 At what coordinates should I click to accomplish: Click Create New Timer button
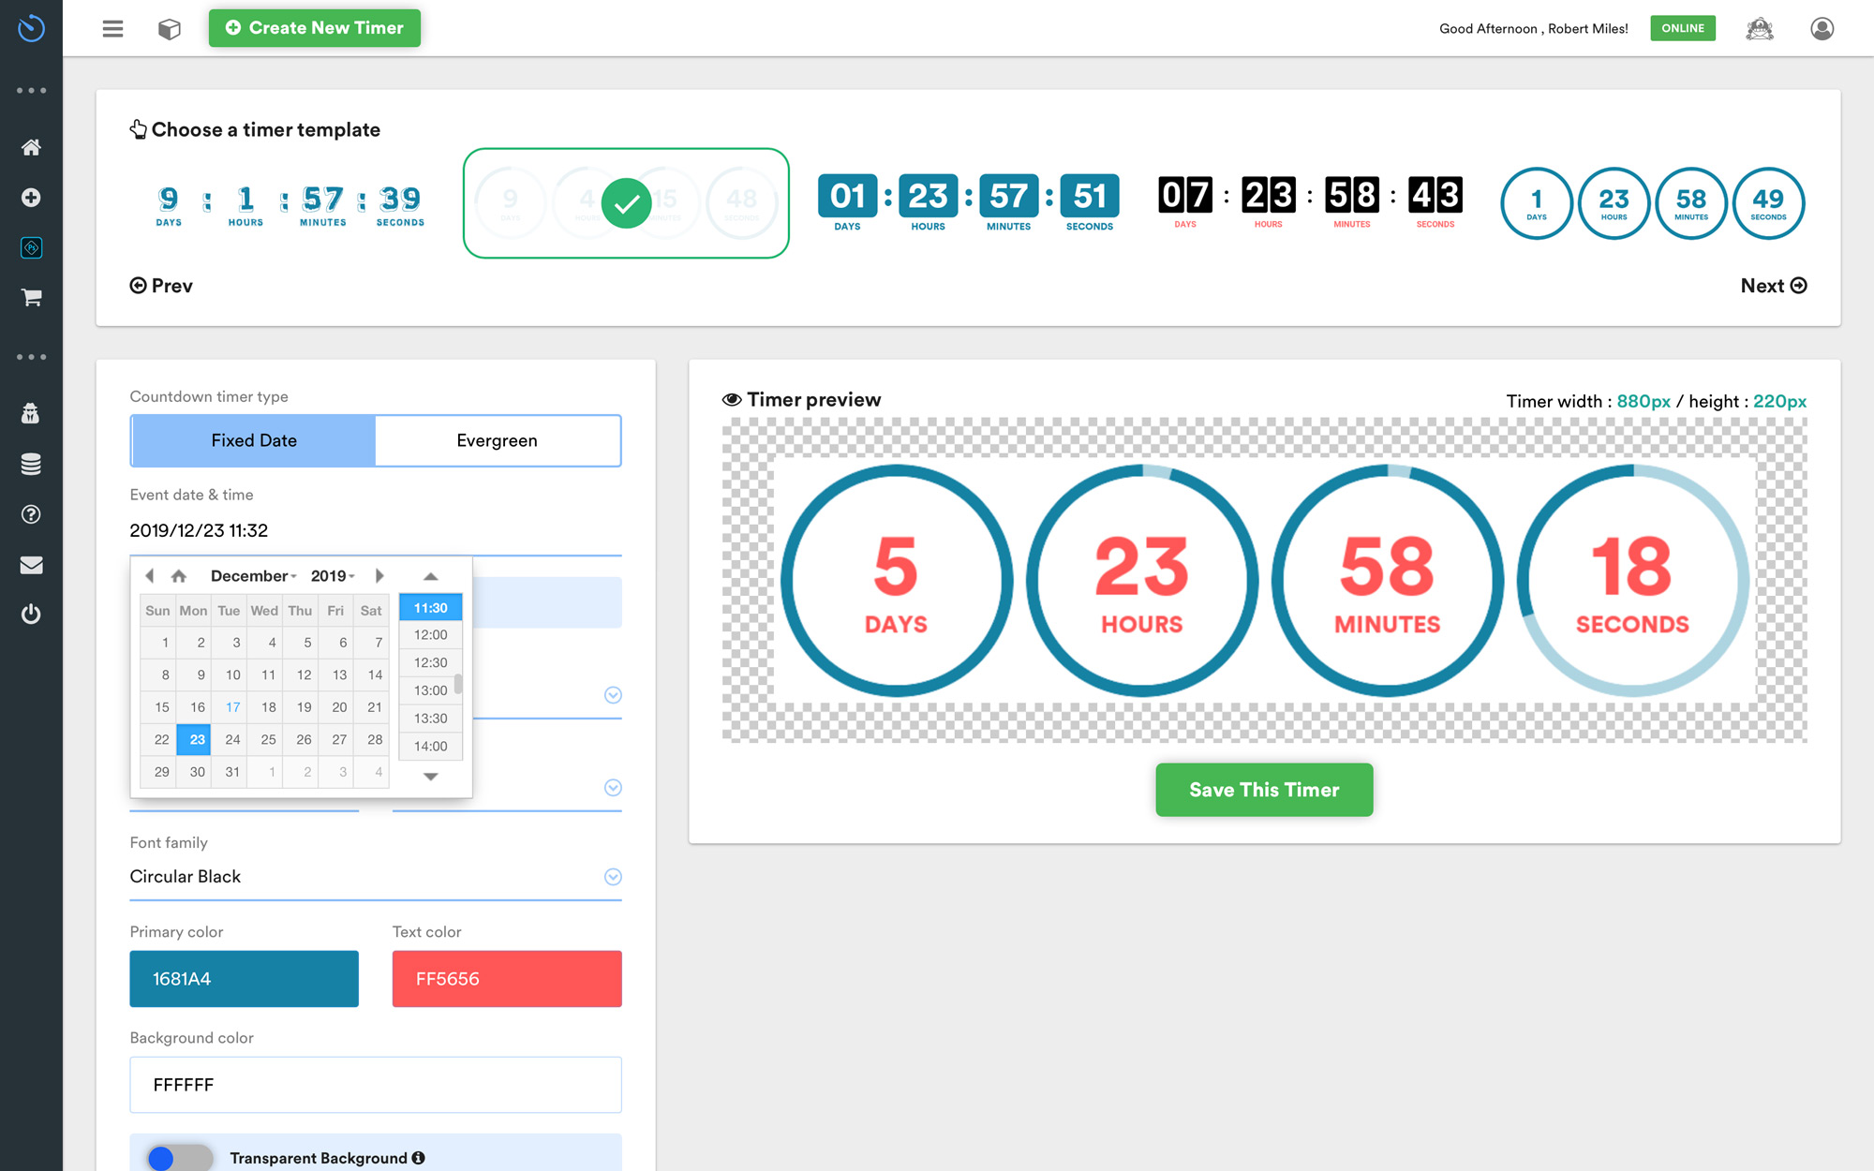pos(314,28)
